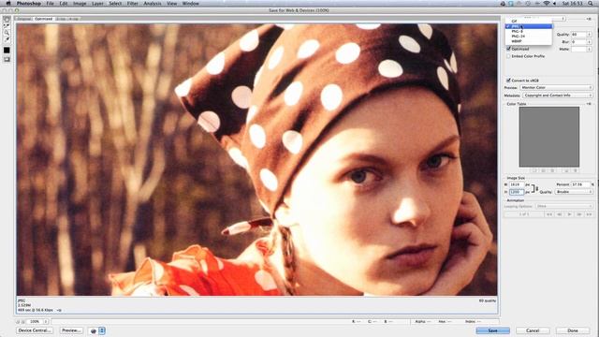Choose PNG-24 from the format list
The height and width of the screenshot is (337, 599).
[x=529, y=37]
